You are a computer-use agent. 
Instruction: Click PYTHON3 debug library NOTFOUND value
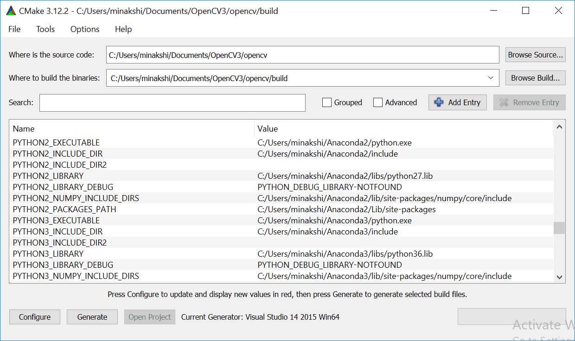330,265
